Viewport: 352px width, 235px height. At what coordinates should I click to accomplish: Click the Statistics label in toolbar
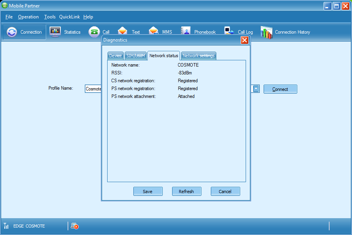point(72,32)
